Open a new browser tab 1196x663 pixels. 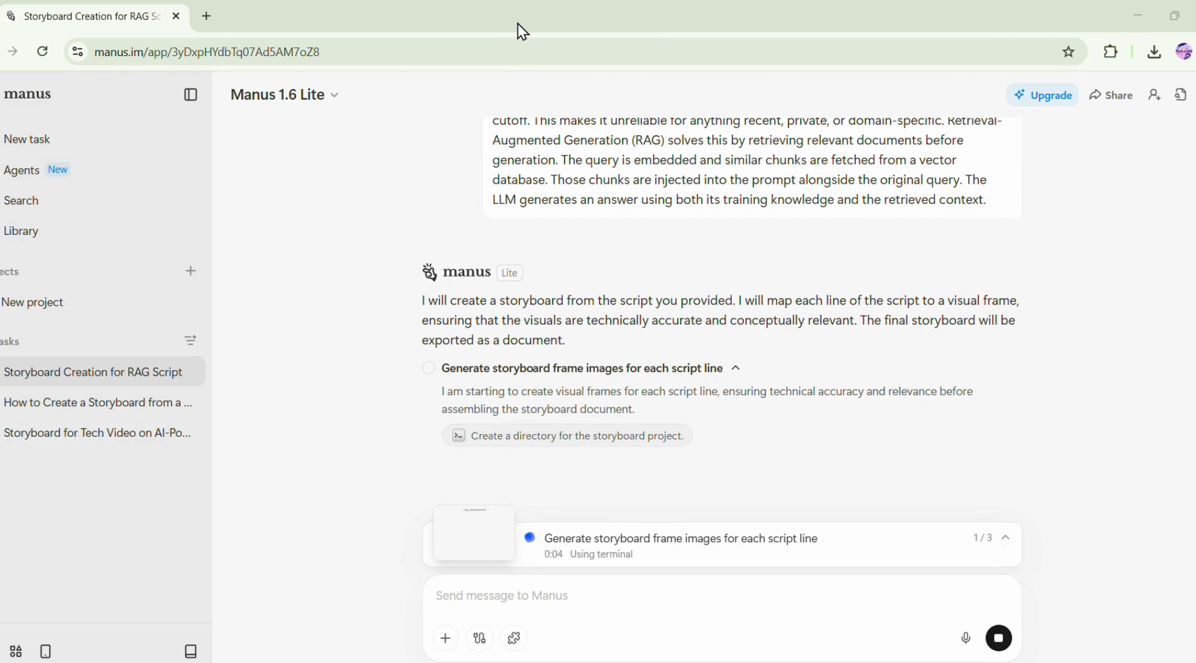[x=207, y=16]
